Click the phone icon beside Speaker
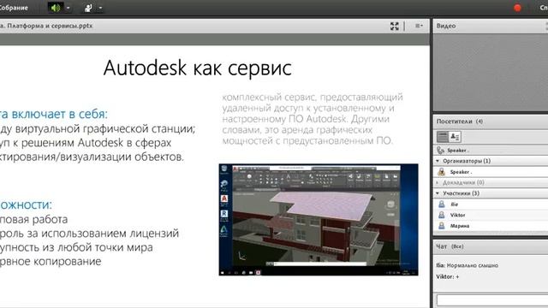548x308 pixels. (440, 151)
